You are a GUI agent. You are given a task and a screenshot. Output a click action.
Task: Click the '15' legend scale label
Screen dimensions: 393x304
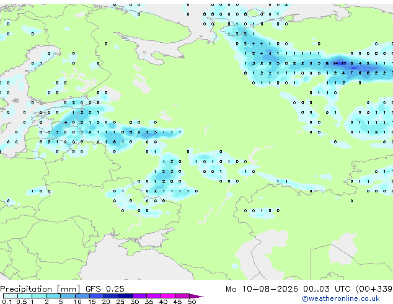pos(92,302)
